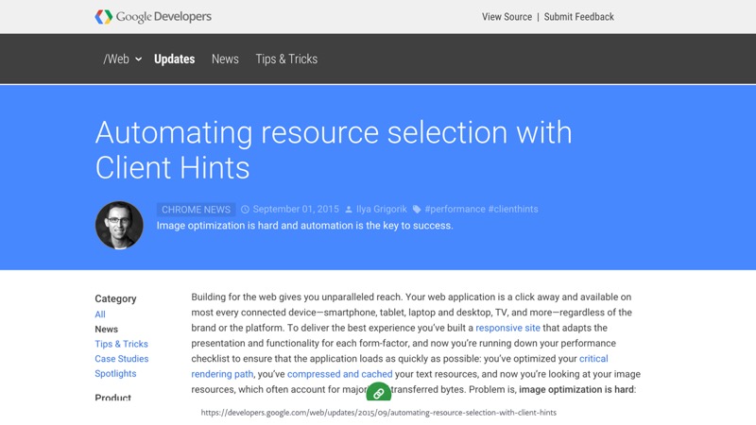Click the tag icon before hashtags
The width and height of the screenshot is (756, 425).
[417, 210]
